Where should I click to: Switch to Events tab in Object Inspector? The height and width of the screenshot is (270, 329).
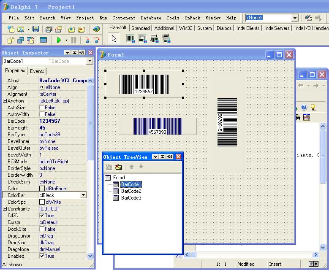coord(37,71)
